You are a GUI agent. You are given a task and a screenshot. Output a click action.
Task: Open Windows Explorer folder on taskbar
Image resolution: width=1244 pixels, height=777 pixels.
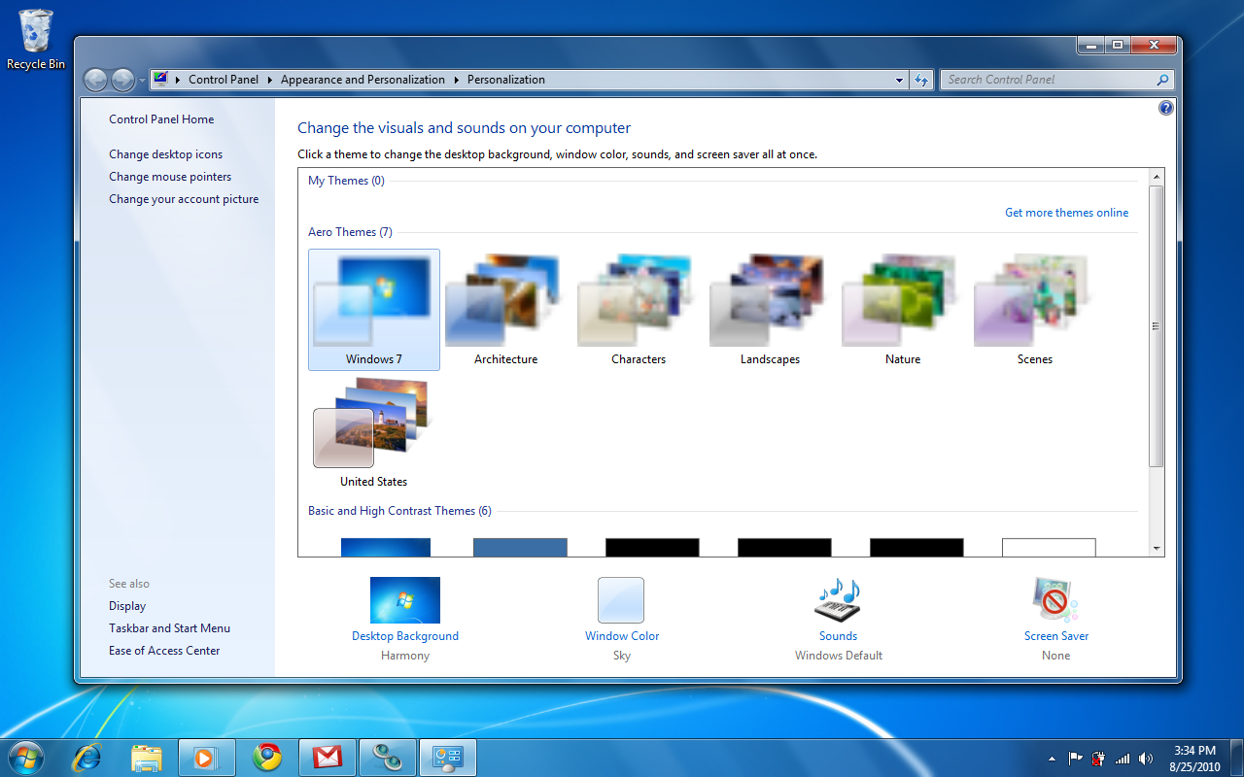click(x=146, y=757)
